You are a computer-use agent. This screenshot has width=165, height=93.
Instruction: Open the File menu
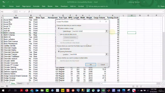coord(4,6)
